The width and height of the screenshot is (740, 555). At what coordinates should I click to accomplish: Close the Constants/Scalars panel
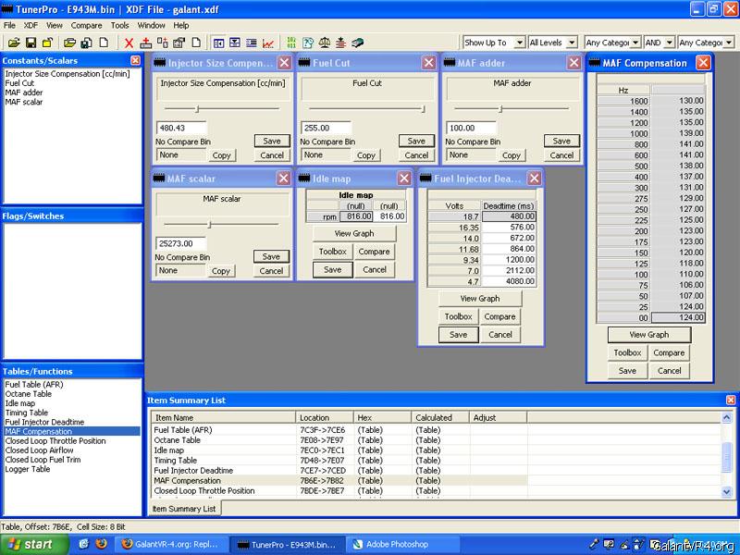pos(135,60)
